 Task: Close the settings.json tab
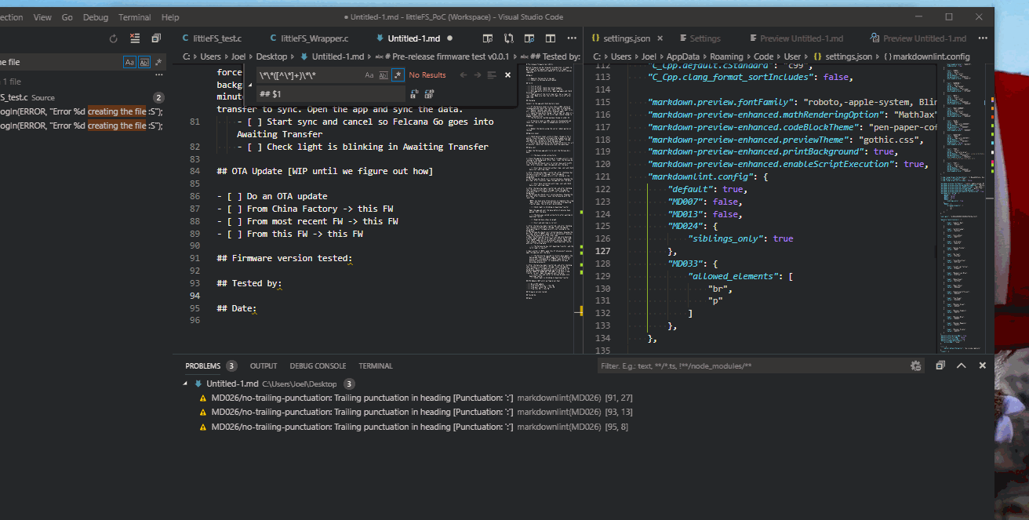click(660, 38)
